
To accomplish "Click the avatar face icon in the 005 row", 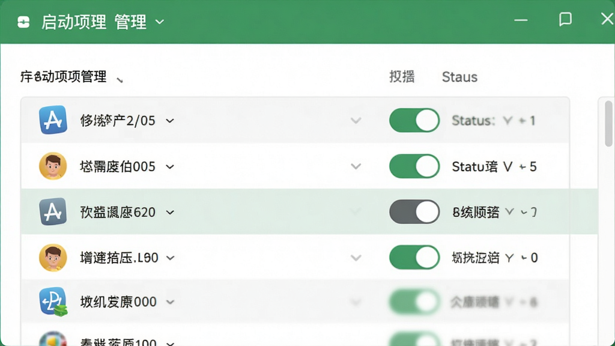I will tap(53, 166).
